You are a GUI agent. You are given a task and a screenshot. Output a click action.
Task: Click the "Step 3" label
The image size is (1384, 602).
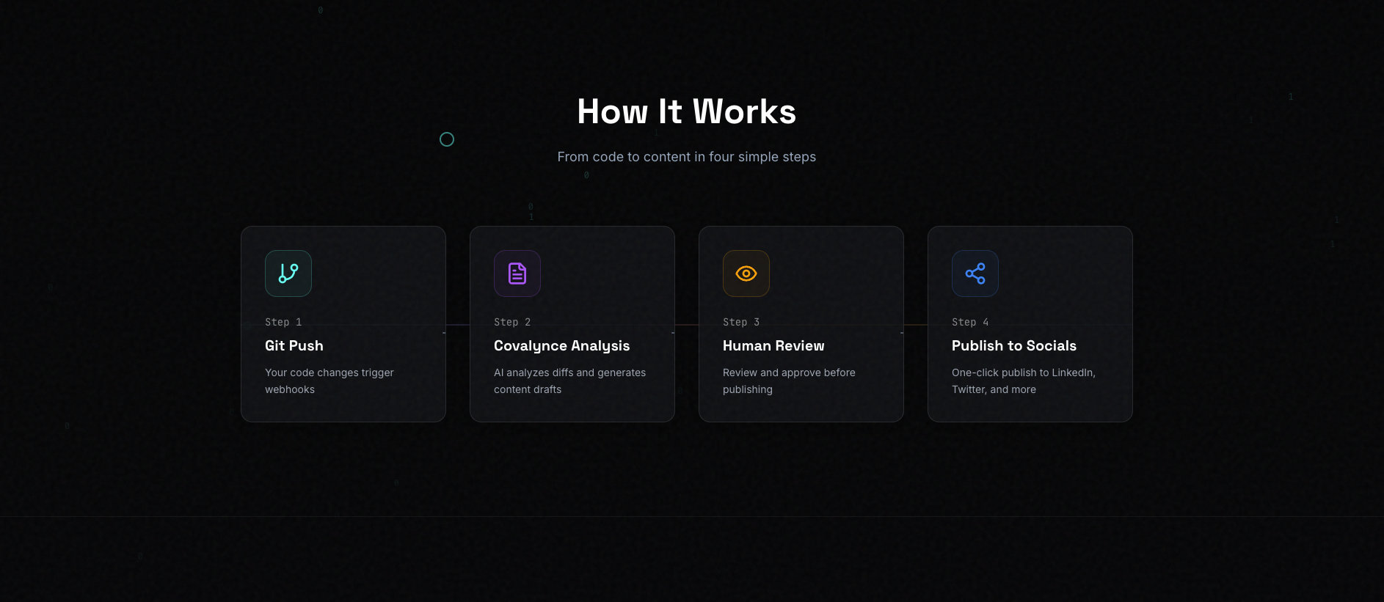click(741, 322)
